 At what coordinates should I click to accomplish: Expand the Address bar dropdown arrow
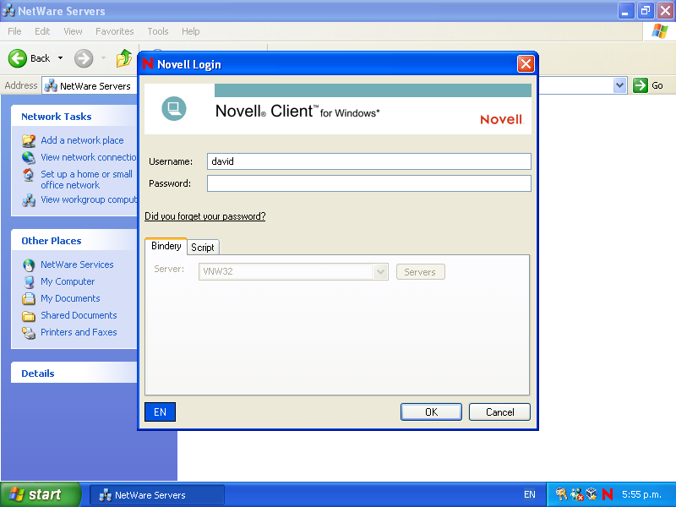619,85
